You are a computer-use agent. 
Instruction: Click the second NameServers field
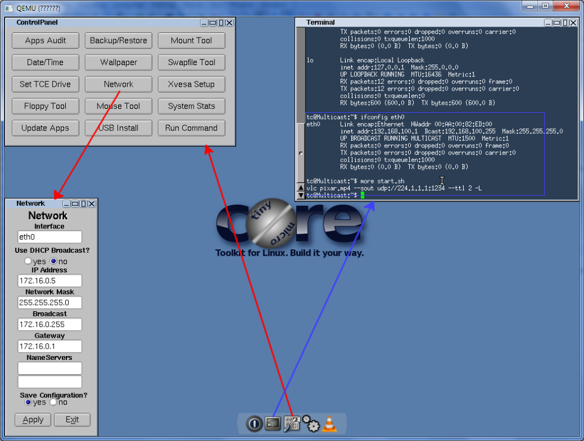(49, 381)
